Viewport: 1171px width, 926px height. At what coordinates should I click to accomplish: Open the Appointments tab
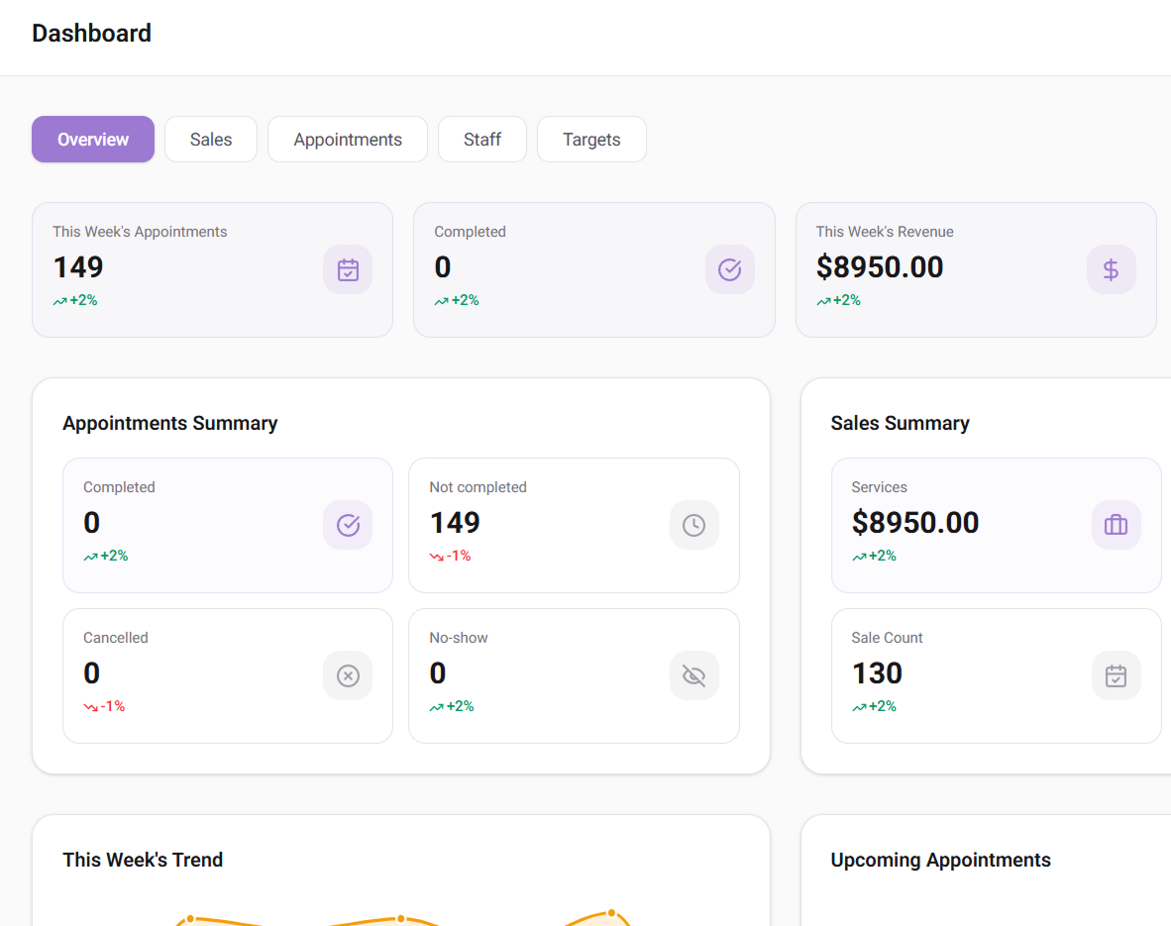coord(348,140)
